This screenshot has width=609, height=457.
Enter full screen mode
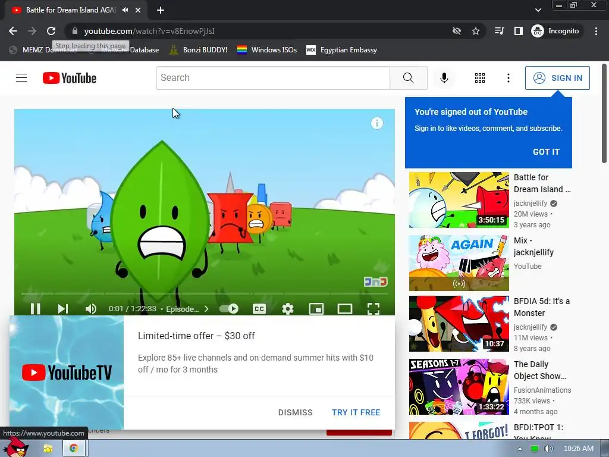[373, 309]
